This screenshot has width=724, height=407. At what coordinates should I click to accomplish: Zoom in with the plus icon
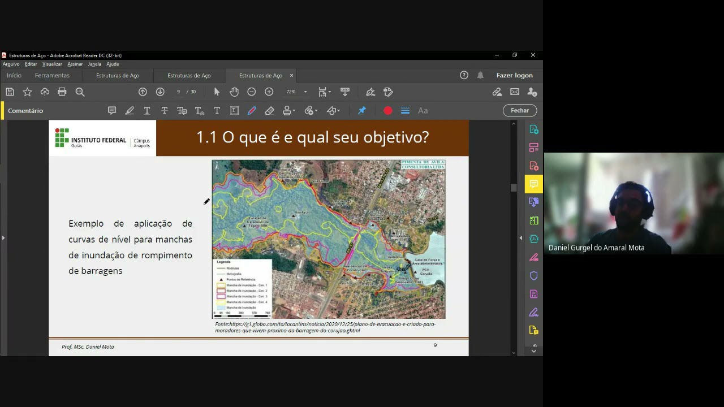point(269,92)
